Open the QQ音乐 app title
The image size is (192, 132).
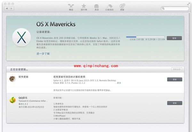(23, 98)
